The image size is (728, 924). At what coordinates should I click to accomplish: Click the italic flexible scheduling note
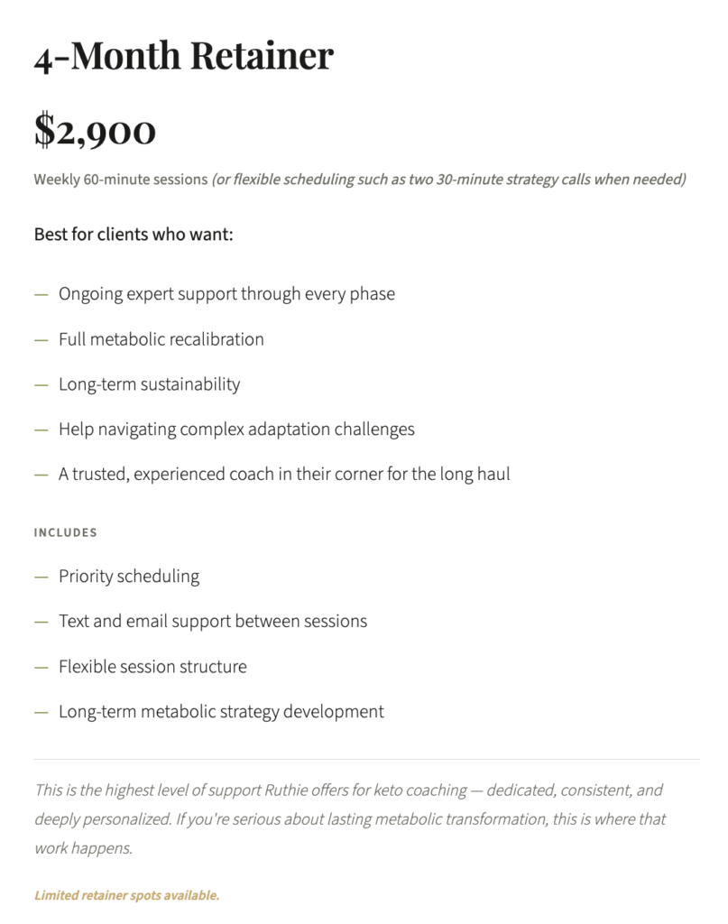pos(448,180)
